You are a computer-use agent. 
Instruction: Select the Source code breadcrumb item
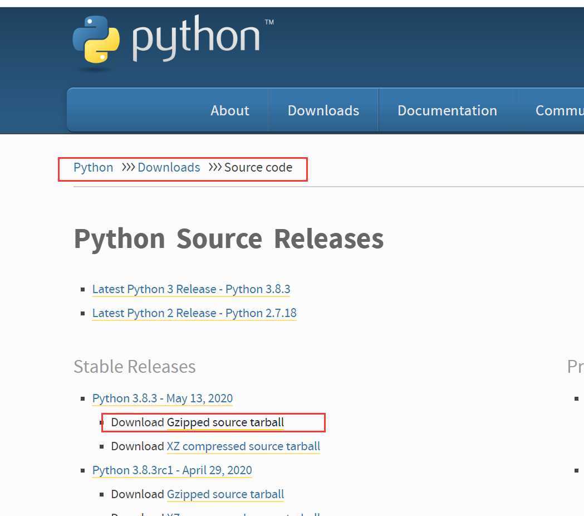pyautogui.click(x=258, y=168)
